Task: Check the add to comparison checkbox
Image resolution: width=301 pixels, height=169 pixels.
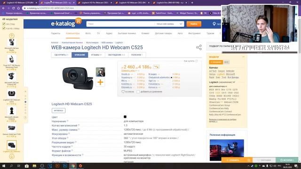Action: 138,92
